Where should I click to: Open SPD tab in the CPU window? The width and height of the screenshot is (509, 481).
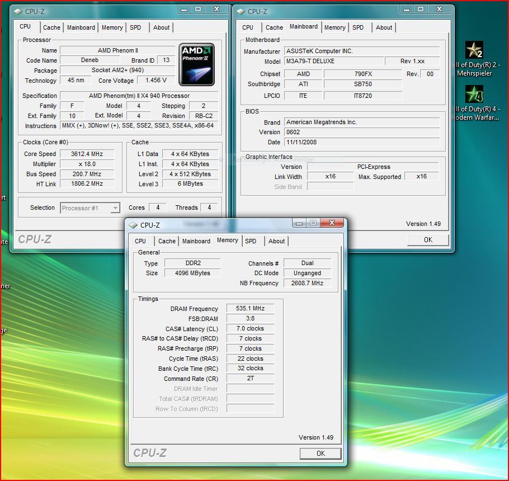pos(135,27)
